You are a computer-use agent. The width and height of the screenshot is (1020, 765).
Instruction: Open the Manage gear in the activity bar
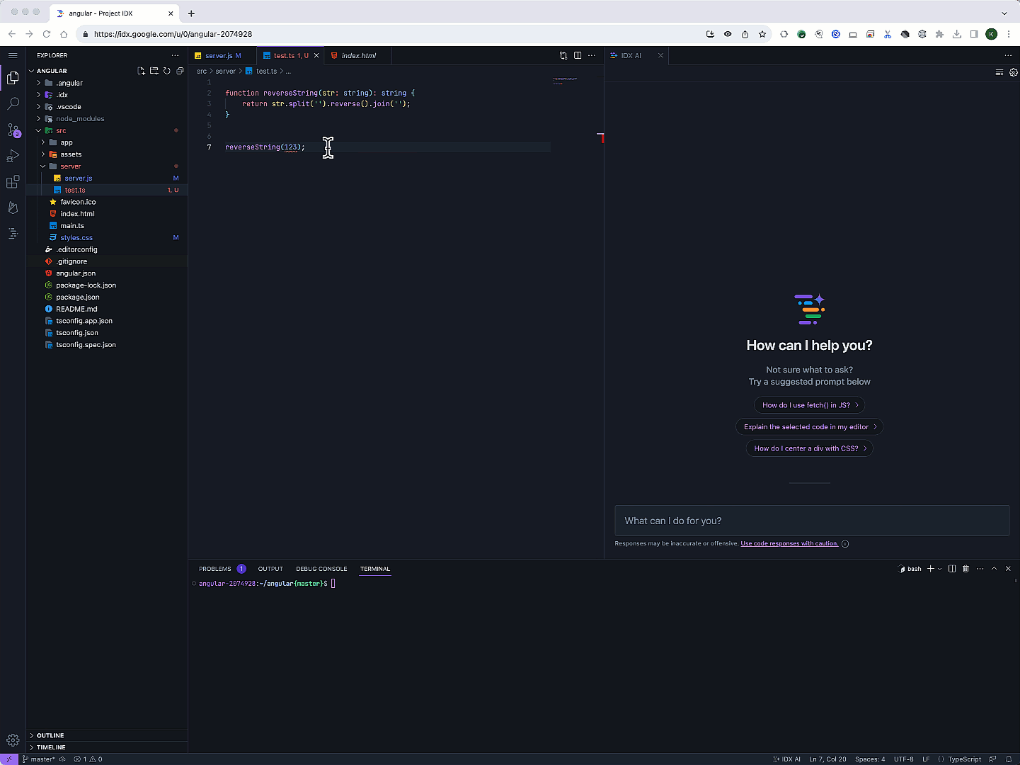pyautogui.click(x=13, y=740)
